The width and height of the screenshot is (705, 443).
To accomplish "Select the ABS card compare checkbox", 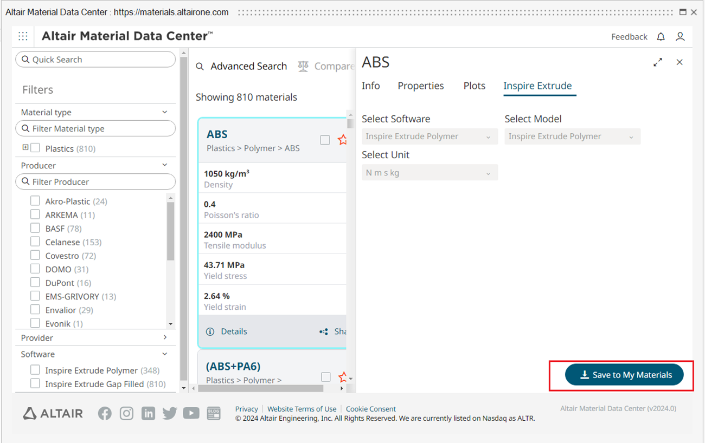I will coord(325,140).
